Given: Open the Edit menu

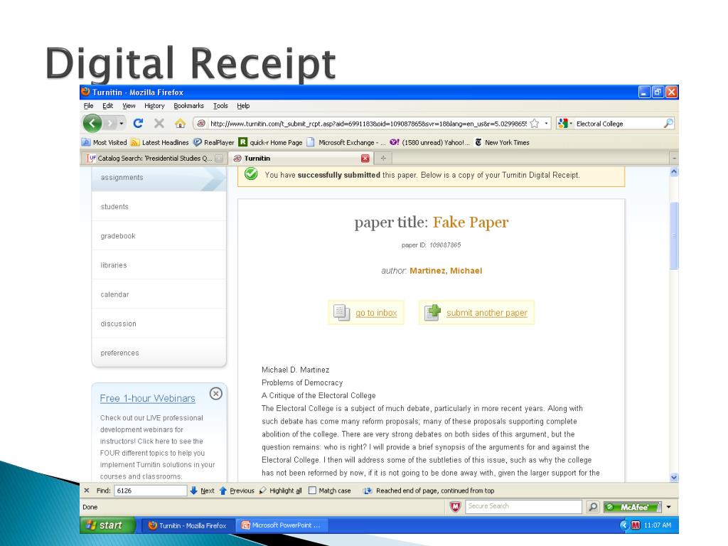Looking at the screenshot, I should tap(108, 106).
